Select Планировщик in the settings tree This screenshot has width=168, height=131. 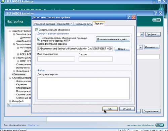pos(24,88)
